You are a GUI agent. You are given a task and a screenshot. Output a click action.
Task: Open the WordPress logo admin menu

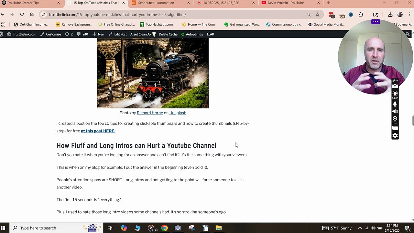[x=2, y=34]
